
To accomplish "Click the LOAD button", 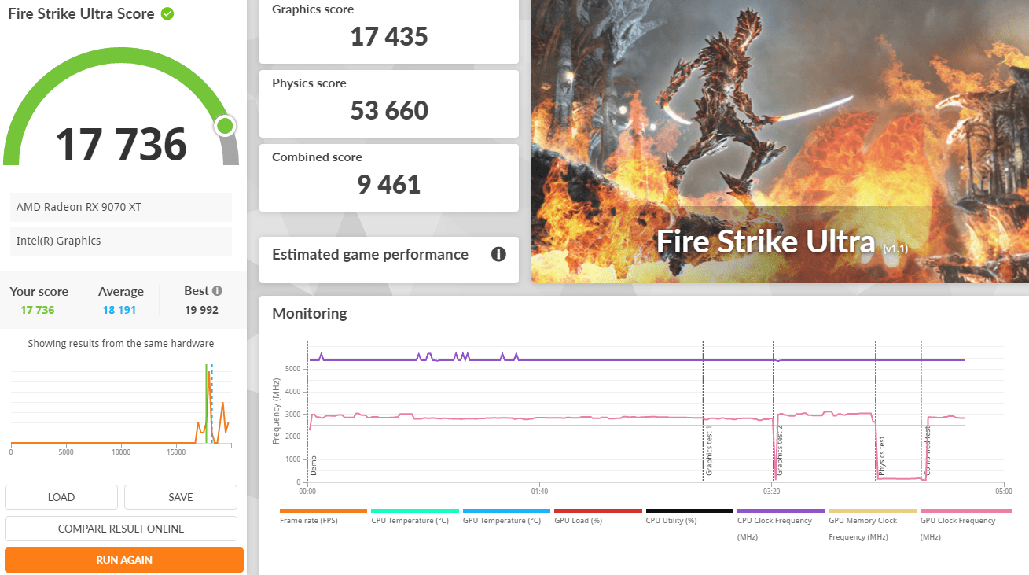I will point(61,497).
